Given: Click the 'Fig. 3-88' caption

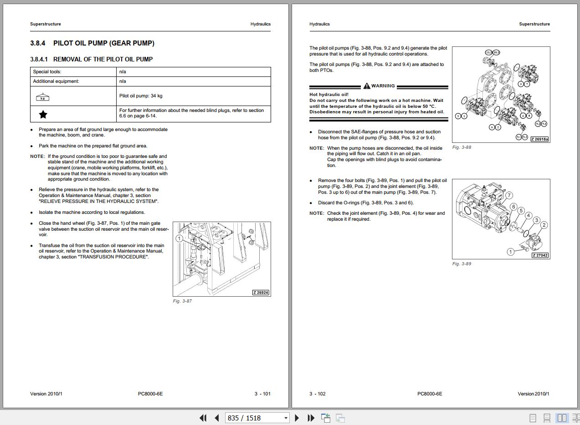Looking at the screenshot, I should 462,147.
